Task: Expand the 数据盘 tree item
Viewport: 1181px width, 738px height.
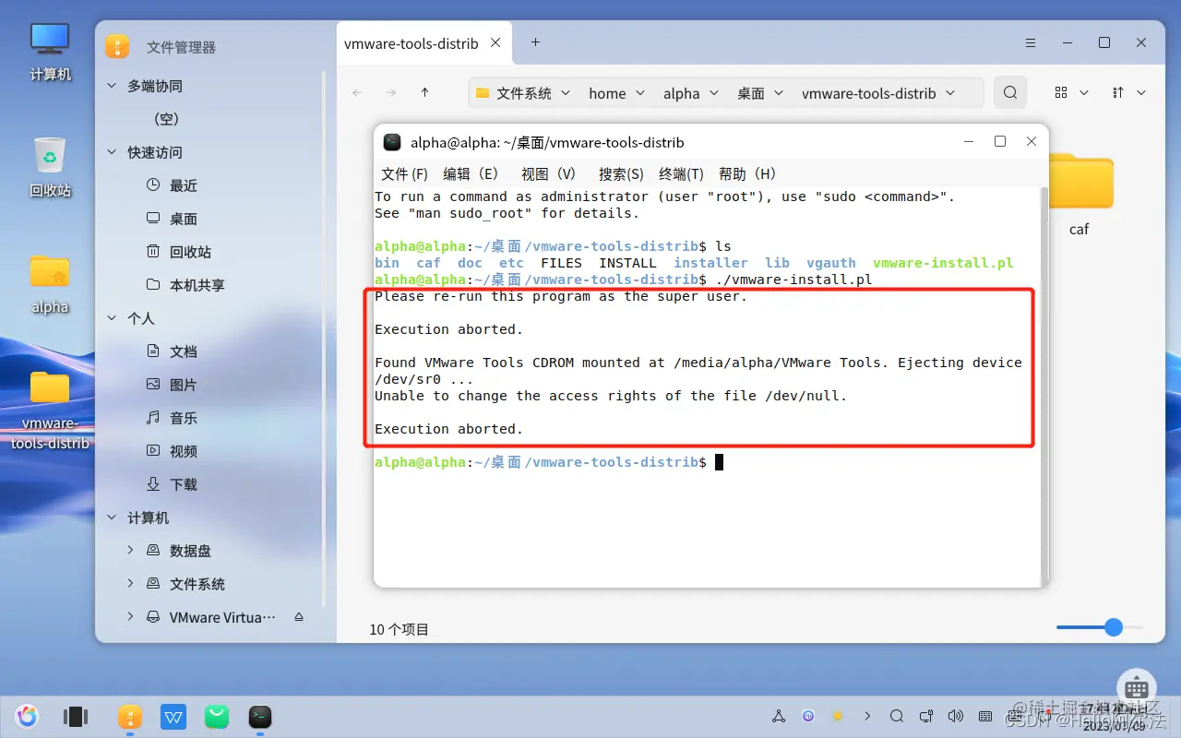Action: pos(130,551)
